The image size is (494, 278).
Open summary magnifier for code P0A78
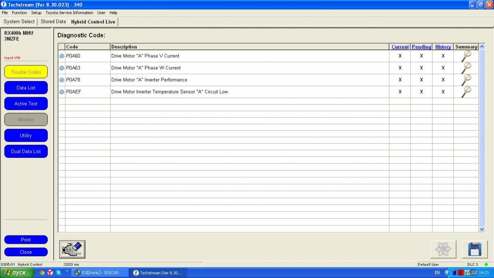pyautogui.click(x=466, y=80)
